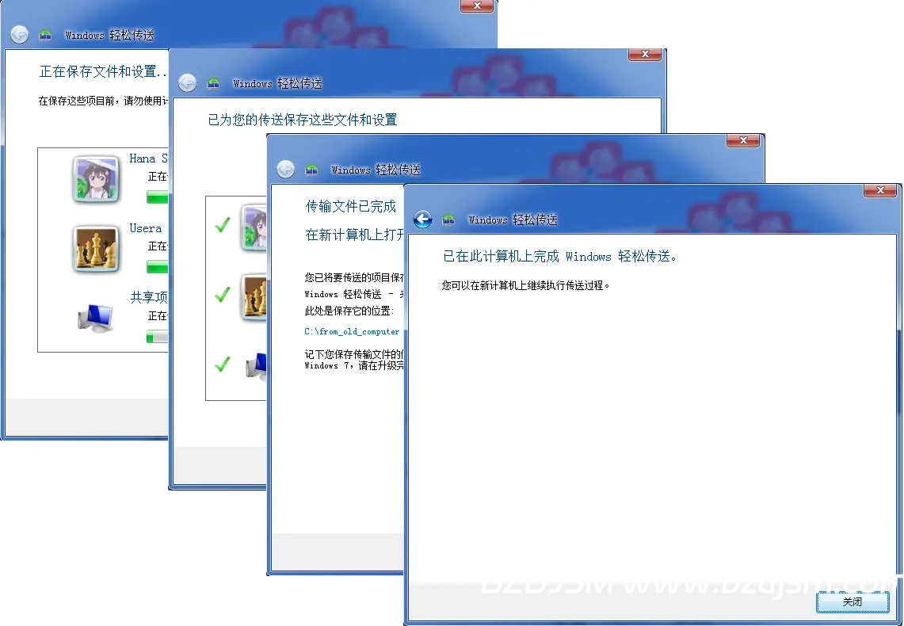This screenshot has height=626, width=904.
Task: Click the text 您可以在新计算机上继续执行传送过程
Action: 525,285
